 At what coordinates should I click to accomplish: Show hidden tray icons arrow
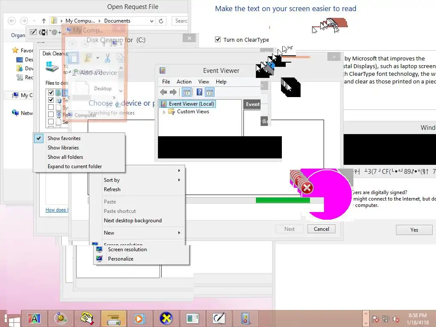(366, 318)
